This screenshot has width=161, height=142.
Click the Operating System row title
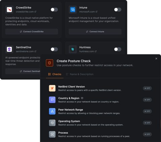click(69, 121)
